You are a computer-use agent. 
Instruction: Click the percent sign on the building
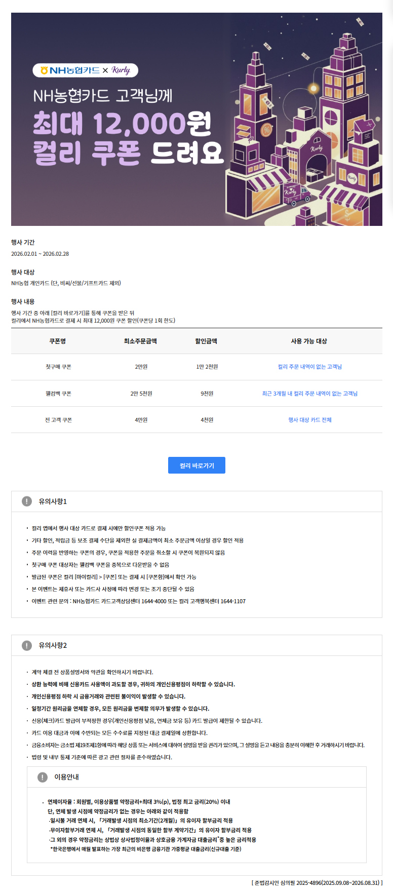click(x=266, y=130)
